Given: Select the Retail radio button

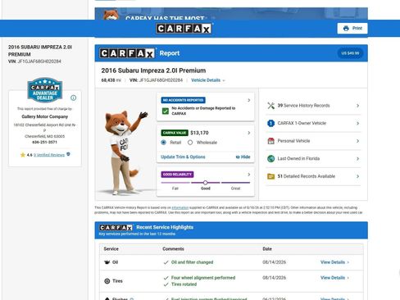Looking at the screenshot, I should point(164,143).
